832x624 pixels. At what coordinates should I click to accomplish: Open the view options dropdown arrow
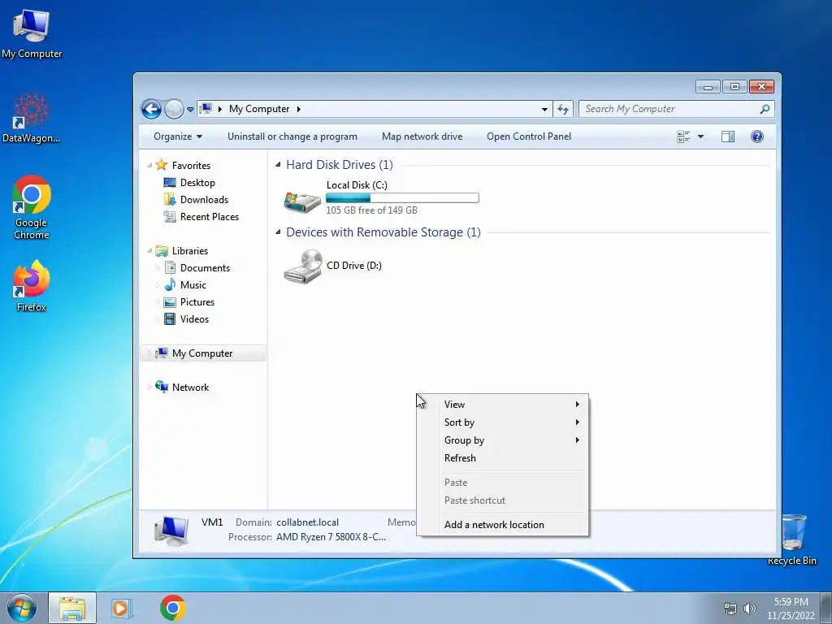(x=700, y=136)
